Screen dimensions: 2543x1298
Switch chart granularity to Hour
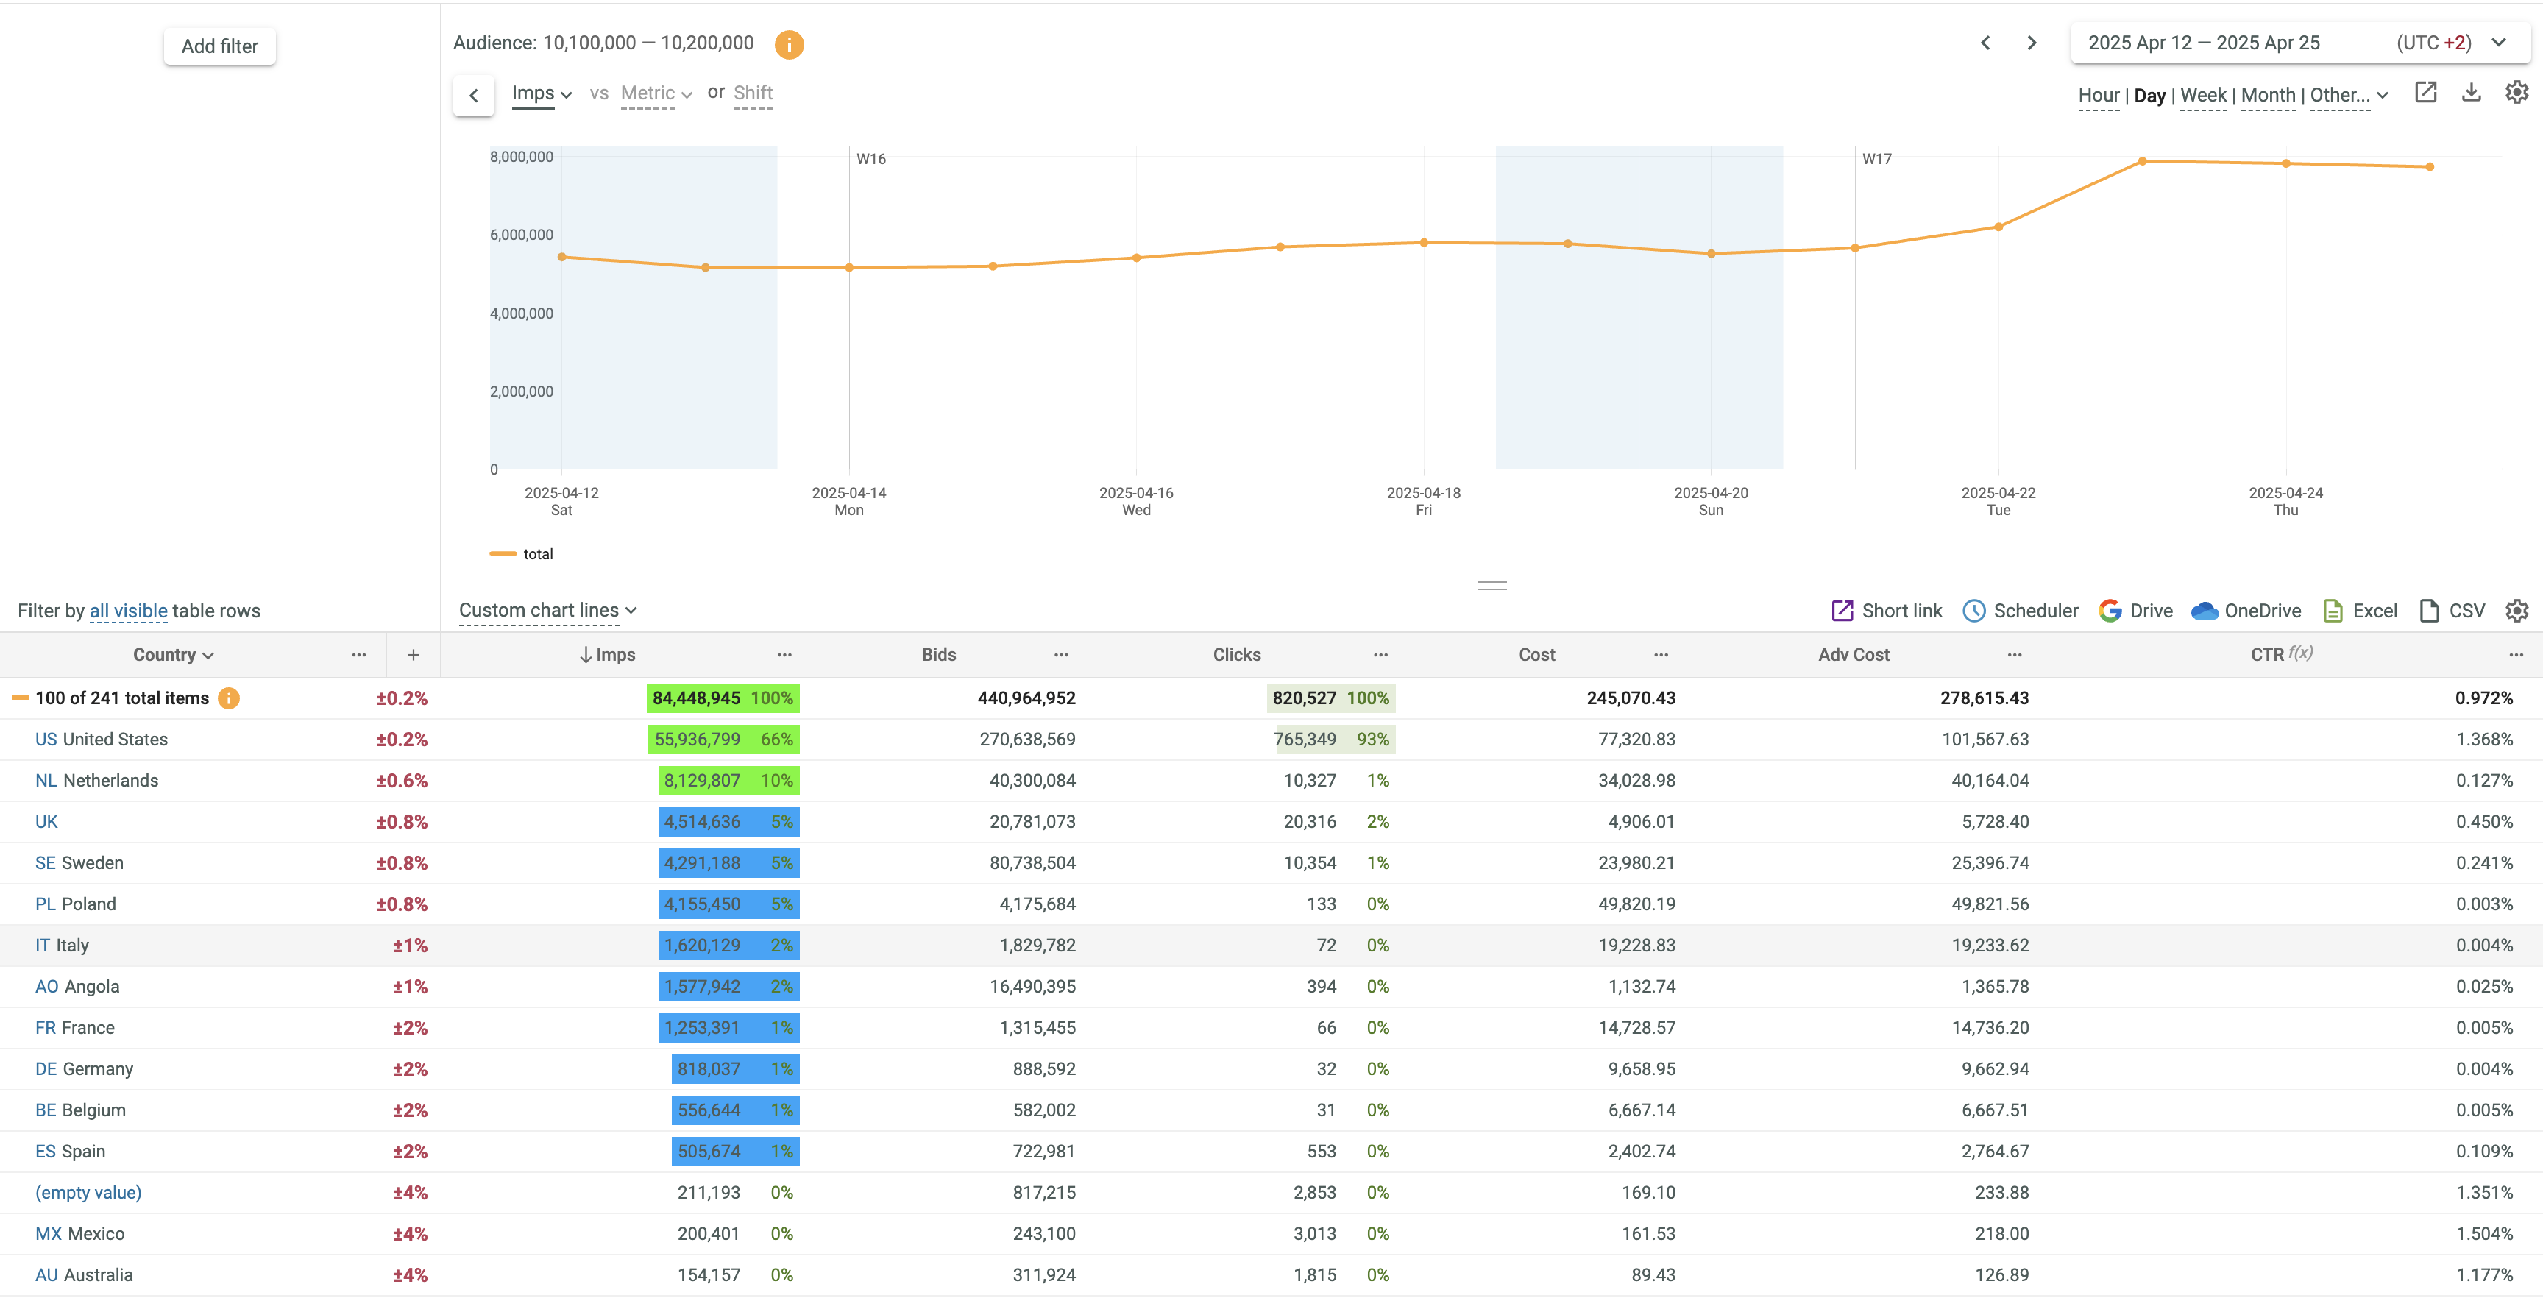click(x=2098, y=96)
